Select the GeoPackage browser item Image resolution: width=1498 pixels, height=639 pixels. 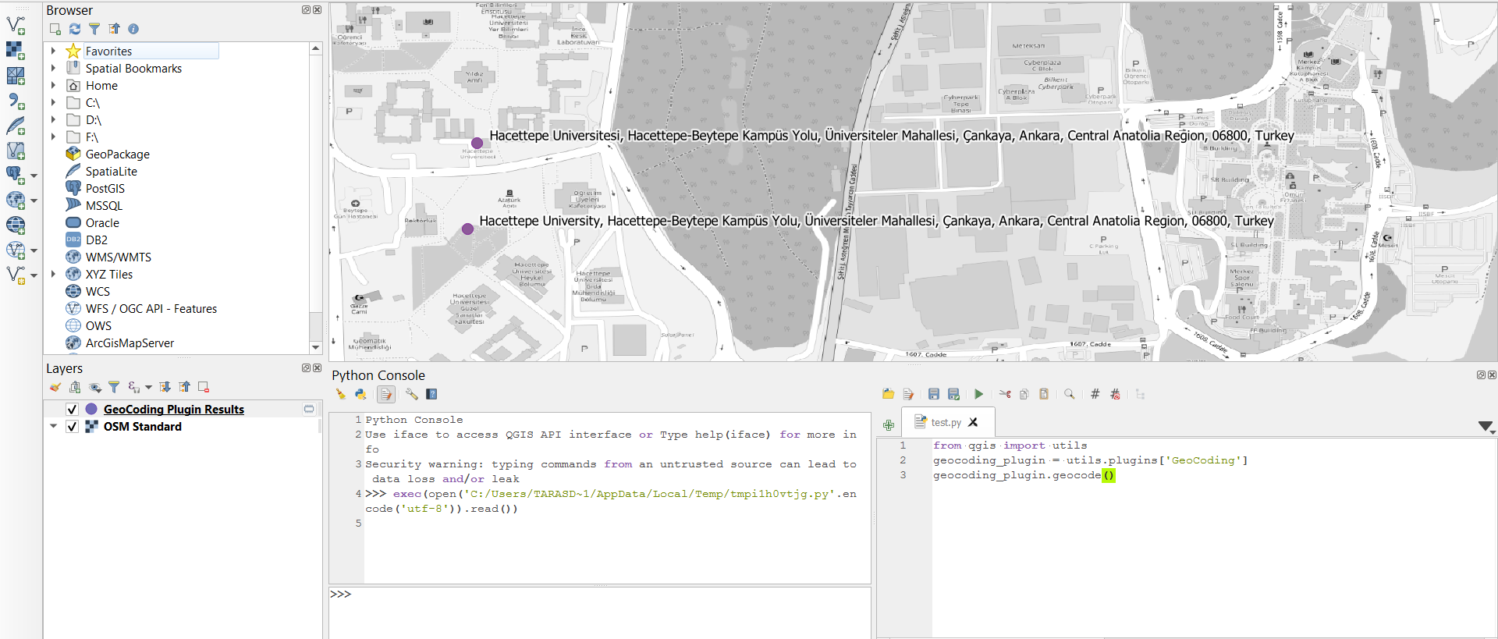118,154
